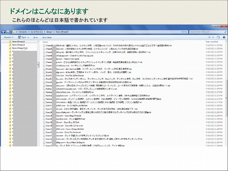The height and width of the screenshot is (171, 228).
Task: Click the search magnifier icon
Action: tap(226, 32)
